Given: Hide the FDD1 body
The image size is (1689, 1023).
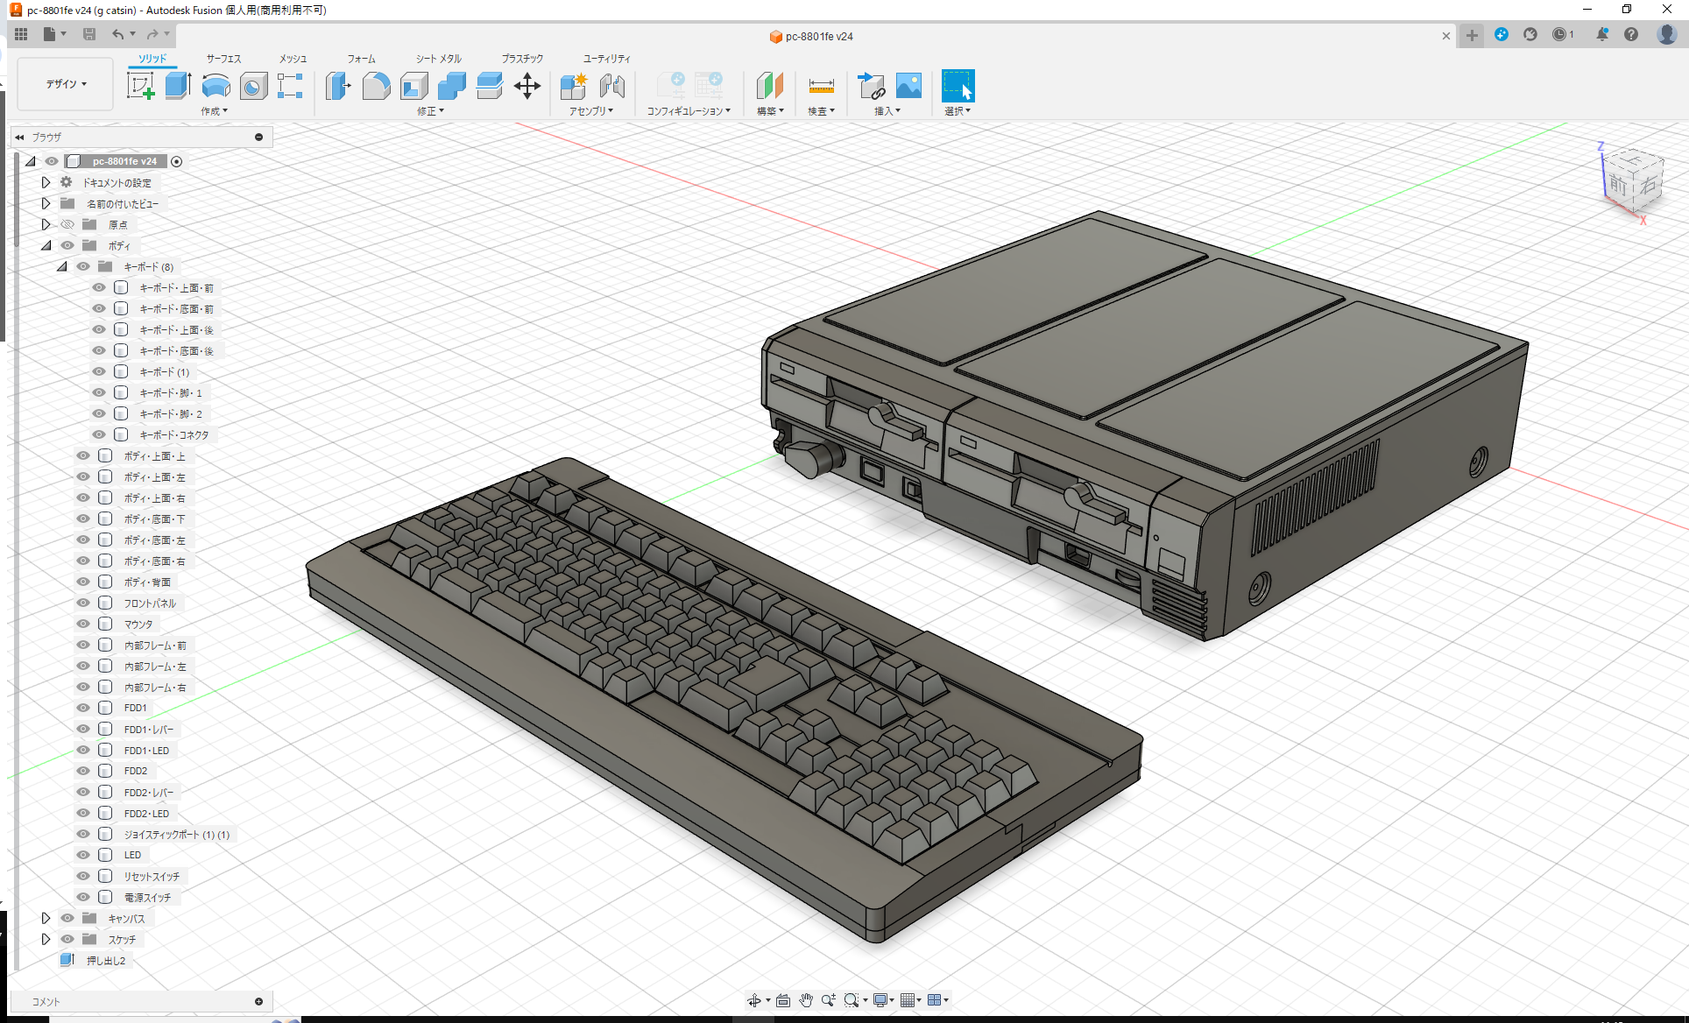Looking at the screenshot, I should coord(83,708).
